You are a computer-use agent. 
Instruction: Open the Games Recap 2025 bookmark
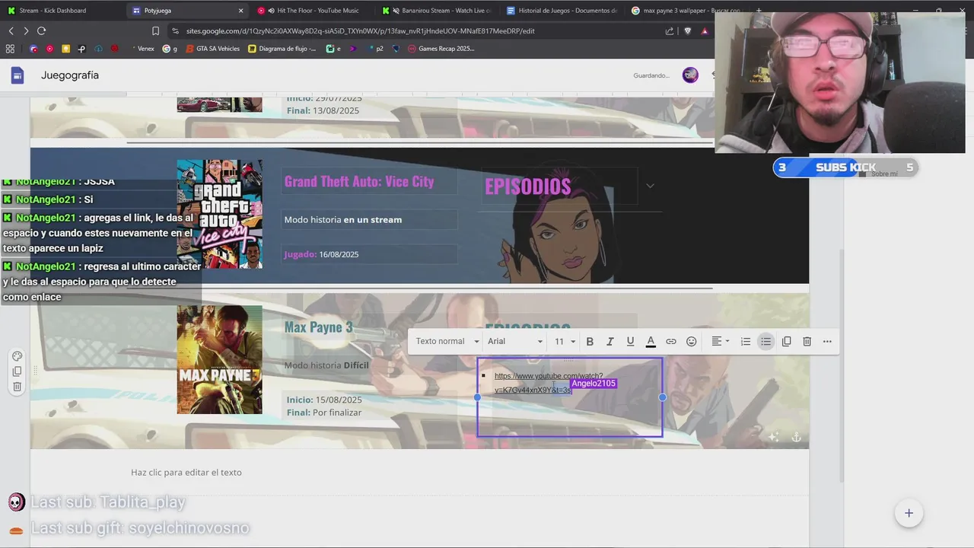tap(441, 49)
